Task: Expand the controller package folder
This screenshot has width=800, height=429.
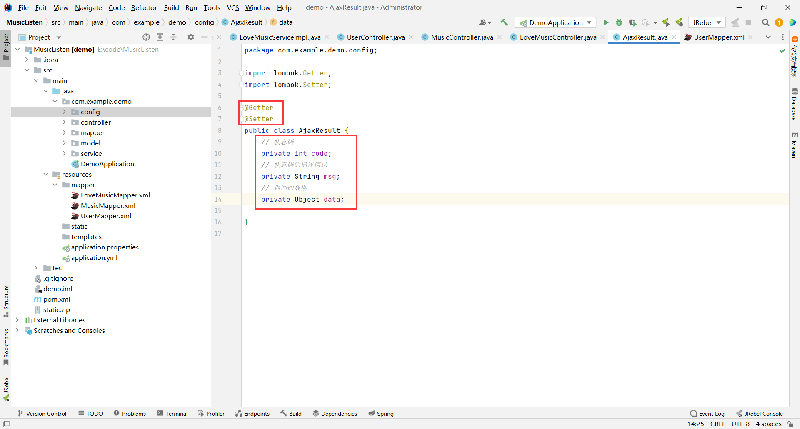Action: (64, 122)
